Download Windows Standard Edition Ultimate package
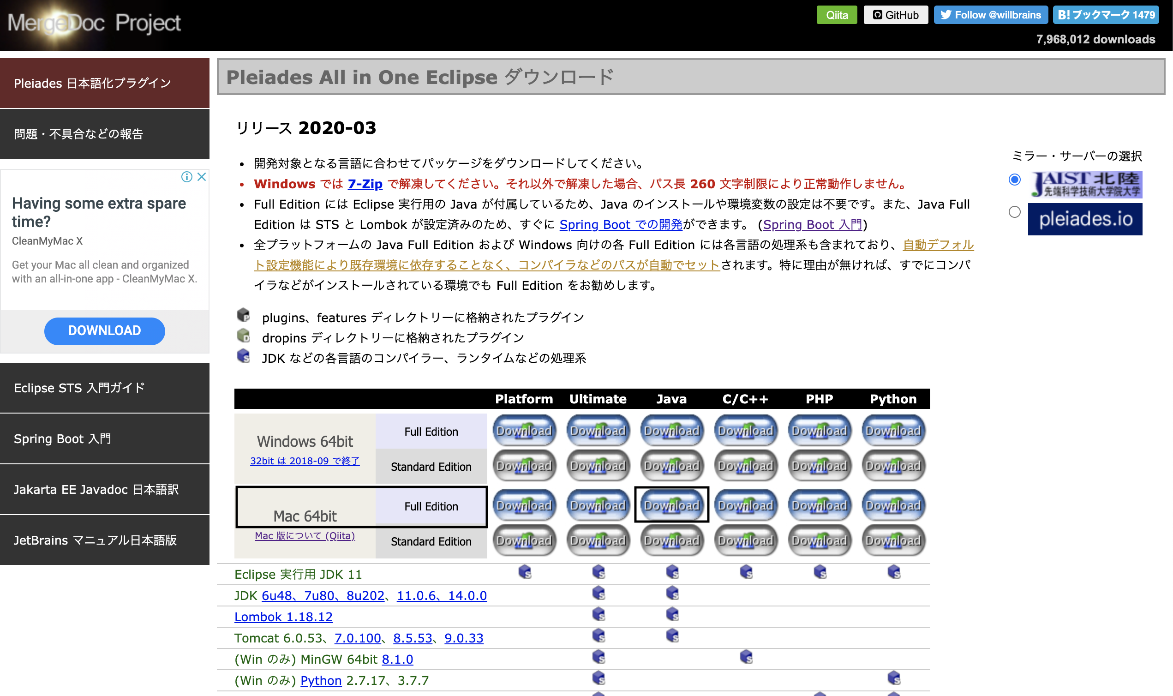The height and width of the screenshot is (696, 1173). click(598, 465)
